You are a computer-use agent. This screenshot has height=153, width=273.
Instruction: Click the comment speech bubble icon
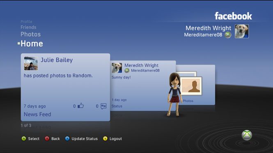click(x=103, y=106)
